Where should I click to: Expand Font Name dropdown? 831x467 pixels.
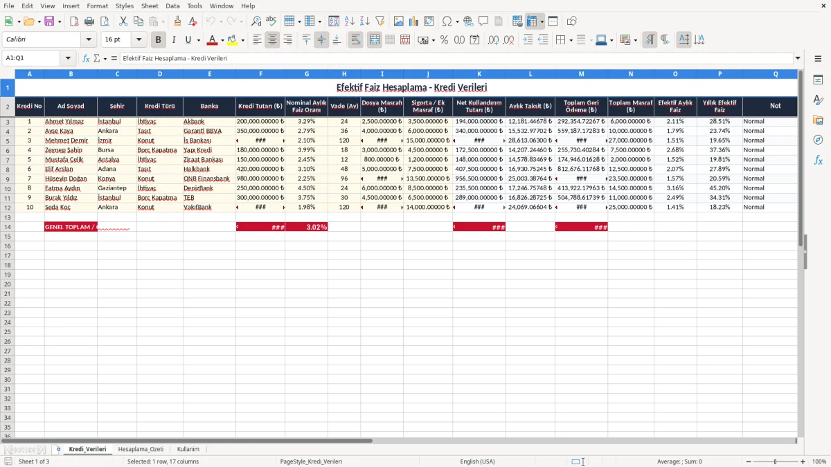click(89, 40)
